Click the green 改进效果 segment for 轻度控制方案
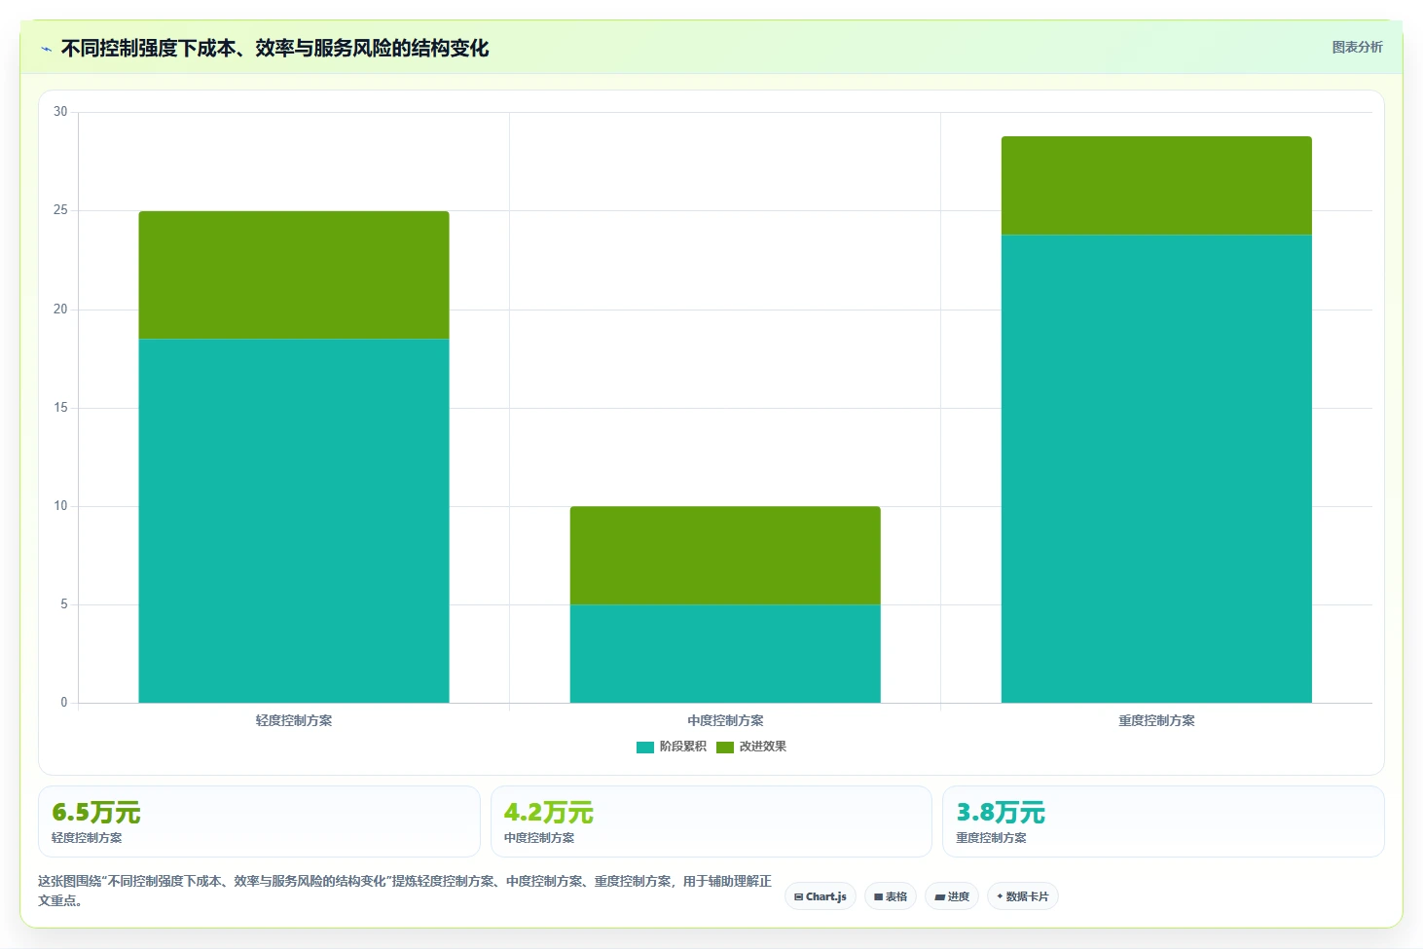Image resolution: width=1423 pixels, height=949 pixels. 294,274
